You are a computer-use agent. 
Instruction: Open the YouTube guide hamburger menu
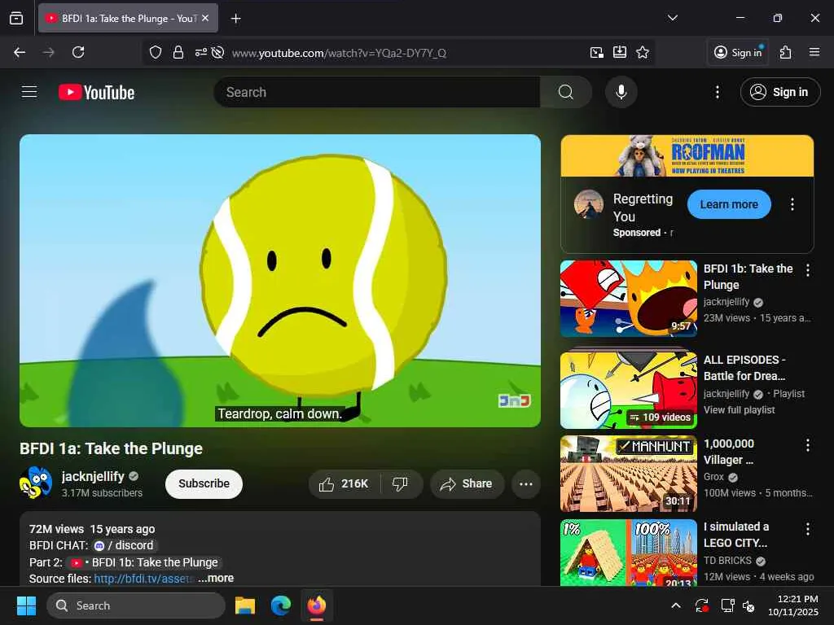coord(29,92)
